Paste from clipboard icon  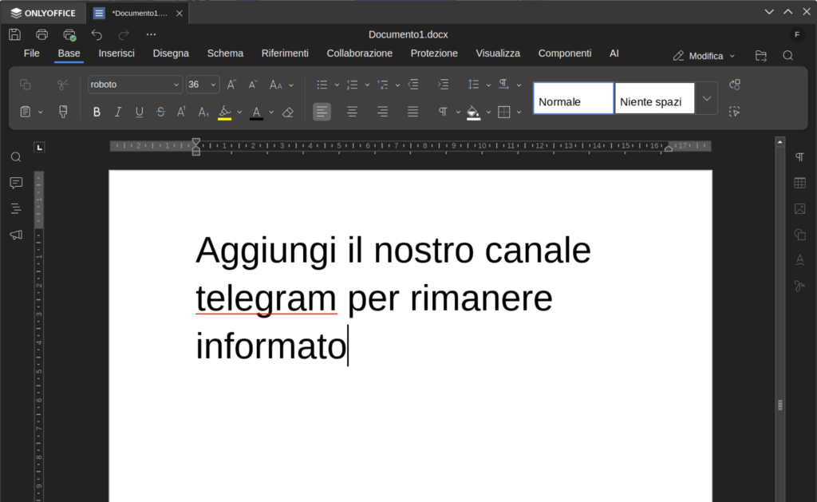click(25, 112)
